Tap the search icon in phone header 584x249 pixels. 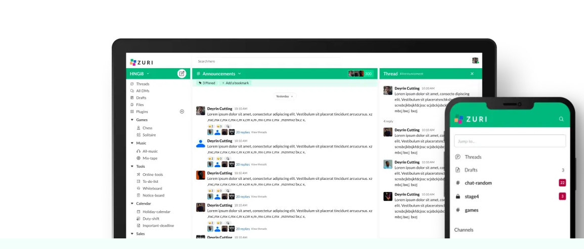(561, 119)
